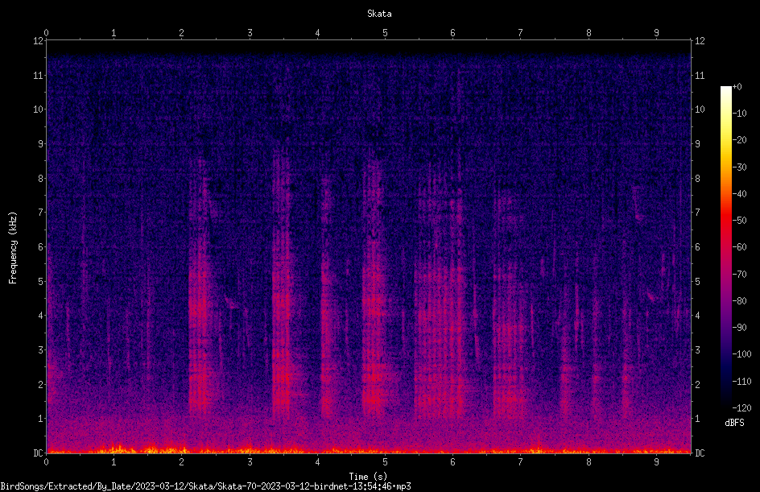Click the -50 level on the dBFS color bar
This screenshot has width=760, height=492.
click(x=739, y=220)
